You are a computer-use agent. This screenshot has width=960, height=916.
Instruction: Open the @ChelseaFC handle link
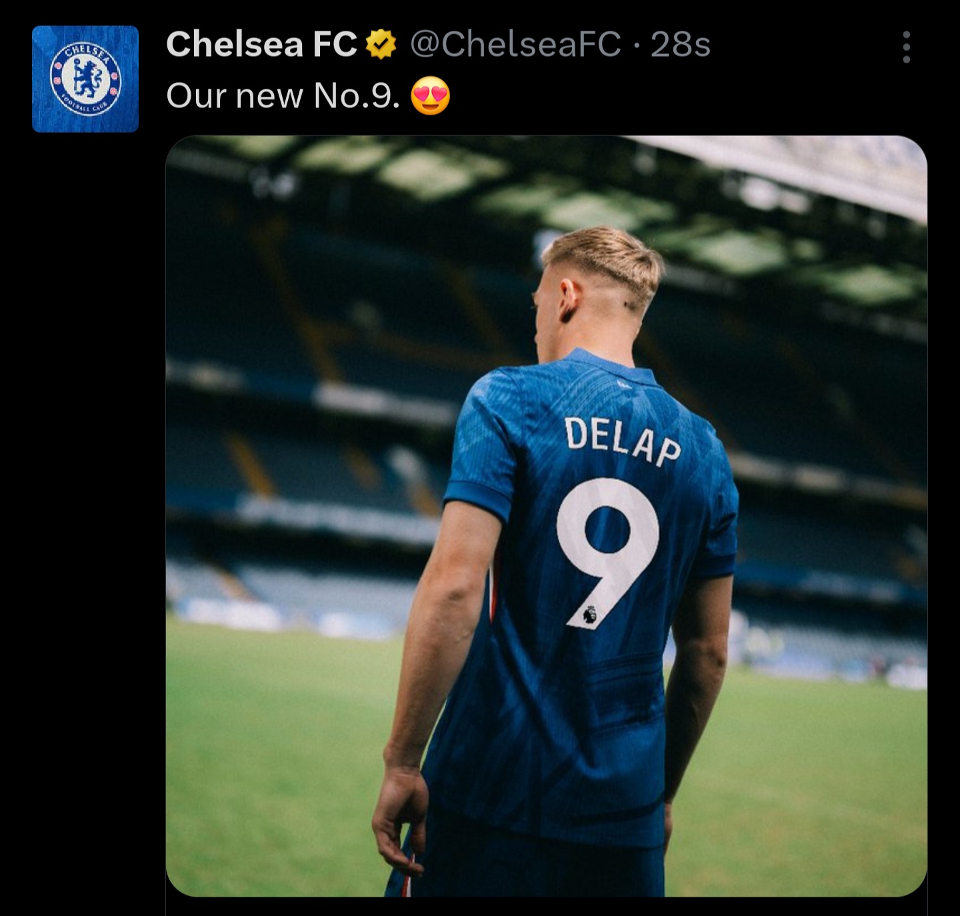pyautogui.click(x=515, y=45)
